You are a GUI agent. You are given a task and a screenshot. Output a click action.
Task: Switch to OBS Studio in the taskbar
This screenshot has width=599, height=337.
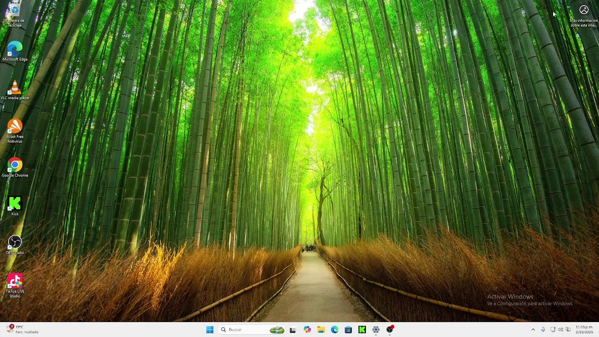pos(390,330)
